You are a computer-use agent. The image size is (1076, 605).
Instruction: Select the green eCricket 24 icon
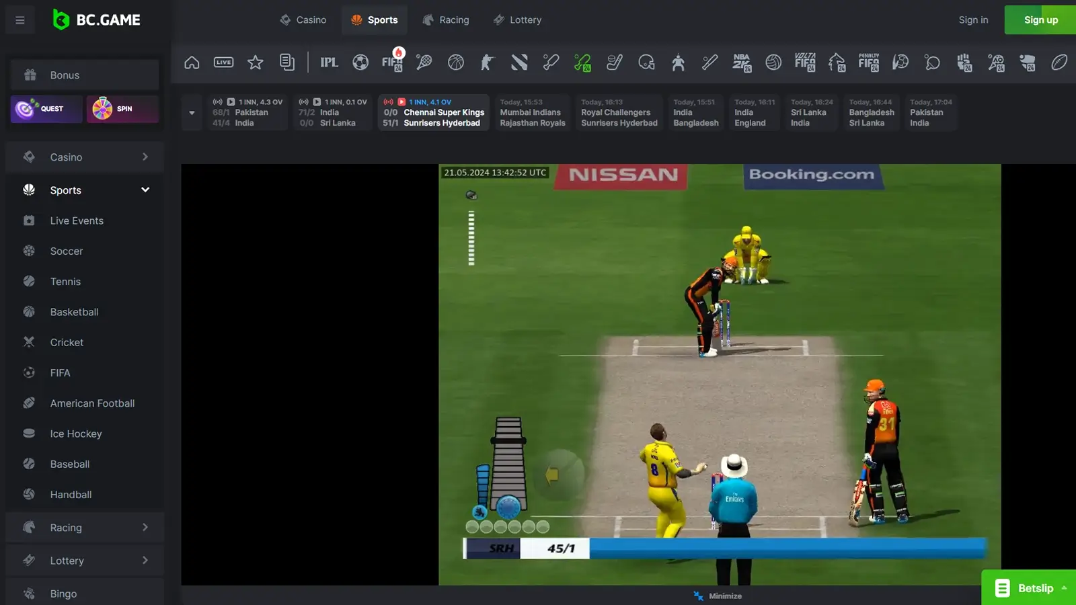(x=582, y=63)
